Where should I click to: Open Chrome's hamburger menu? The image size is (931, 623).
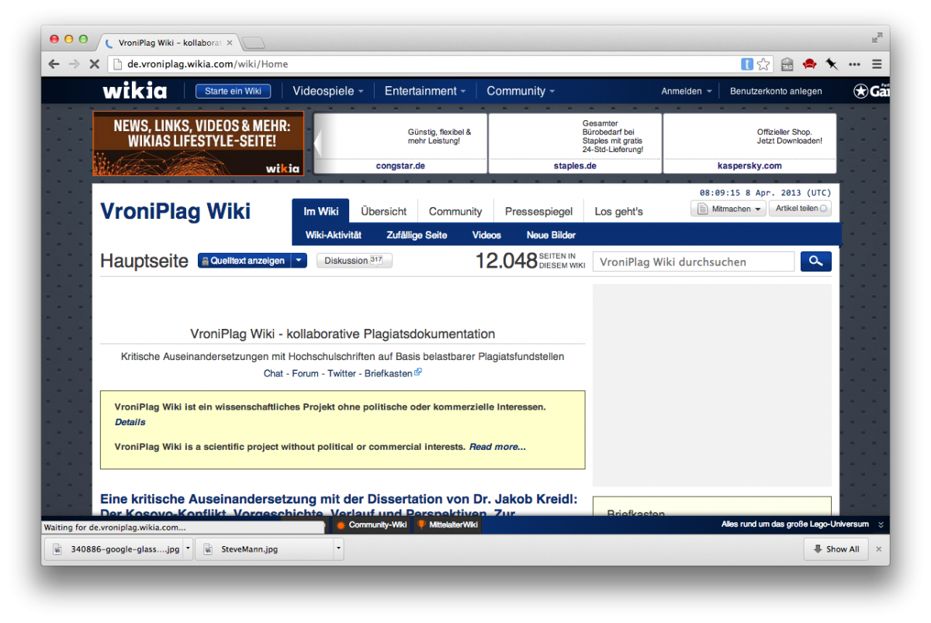pyautogui.click(x=877, y=64)
